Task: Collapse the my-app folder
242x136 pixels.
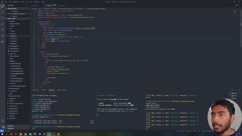Action: pyautogui.click(x=12, y=21)
